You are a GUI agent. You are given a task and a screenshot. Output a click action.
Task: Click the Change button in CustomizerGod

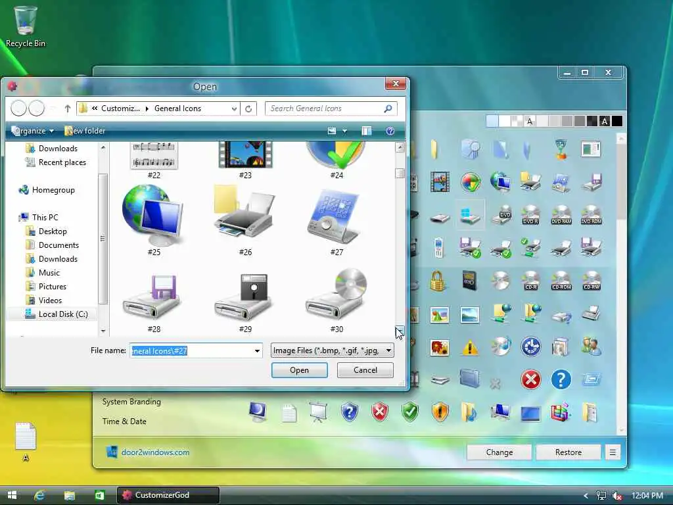499,452
